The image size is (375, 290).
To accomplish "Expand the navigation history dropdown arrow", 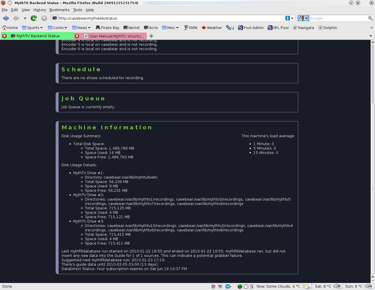I will [25, 18].
